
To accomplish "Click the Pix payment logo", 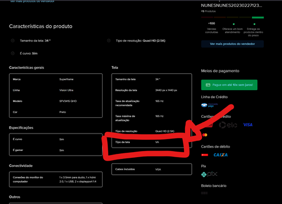I will (209, 174).
